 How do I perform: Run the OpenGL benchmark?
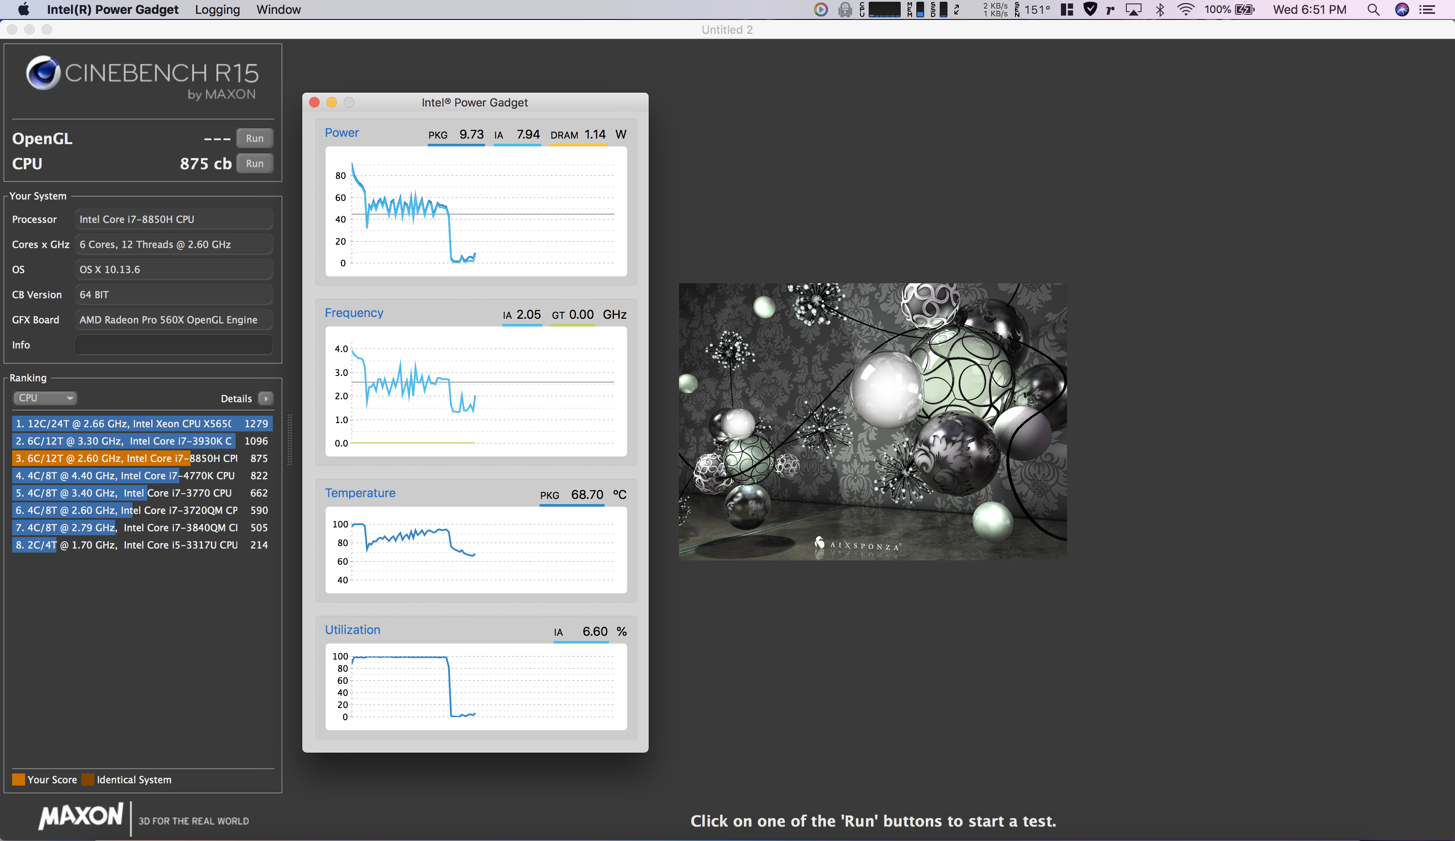pos(255,138)
